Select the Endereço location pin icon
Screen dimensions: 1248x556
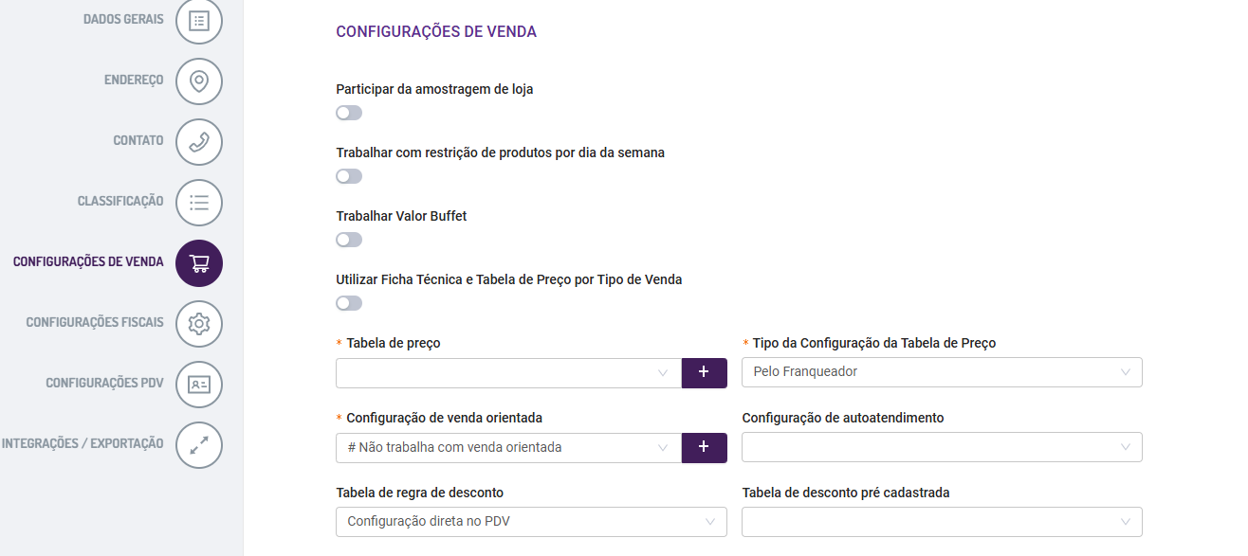pyautogui.click(x=199, y=81)
